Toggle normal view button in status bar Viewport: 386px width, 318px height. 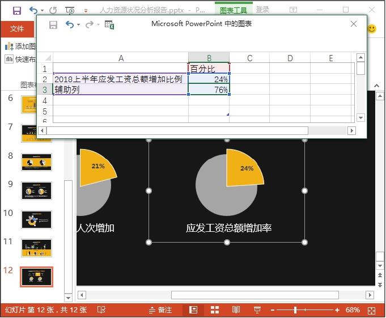pos(193,310)
